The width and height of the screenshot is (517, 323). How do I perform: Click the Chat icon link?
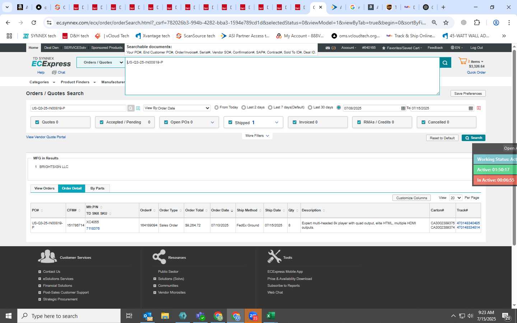59,72
